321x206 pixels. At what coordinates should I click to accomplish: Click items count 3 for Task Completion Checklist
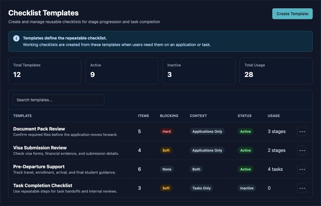tap(139, 188)
